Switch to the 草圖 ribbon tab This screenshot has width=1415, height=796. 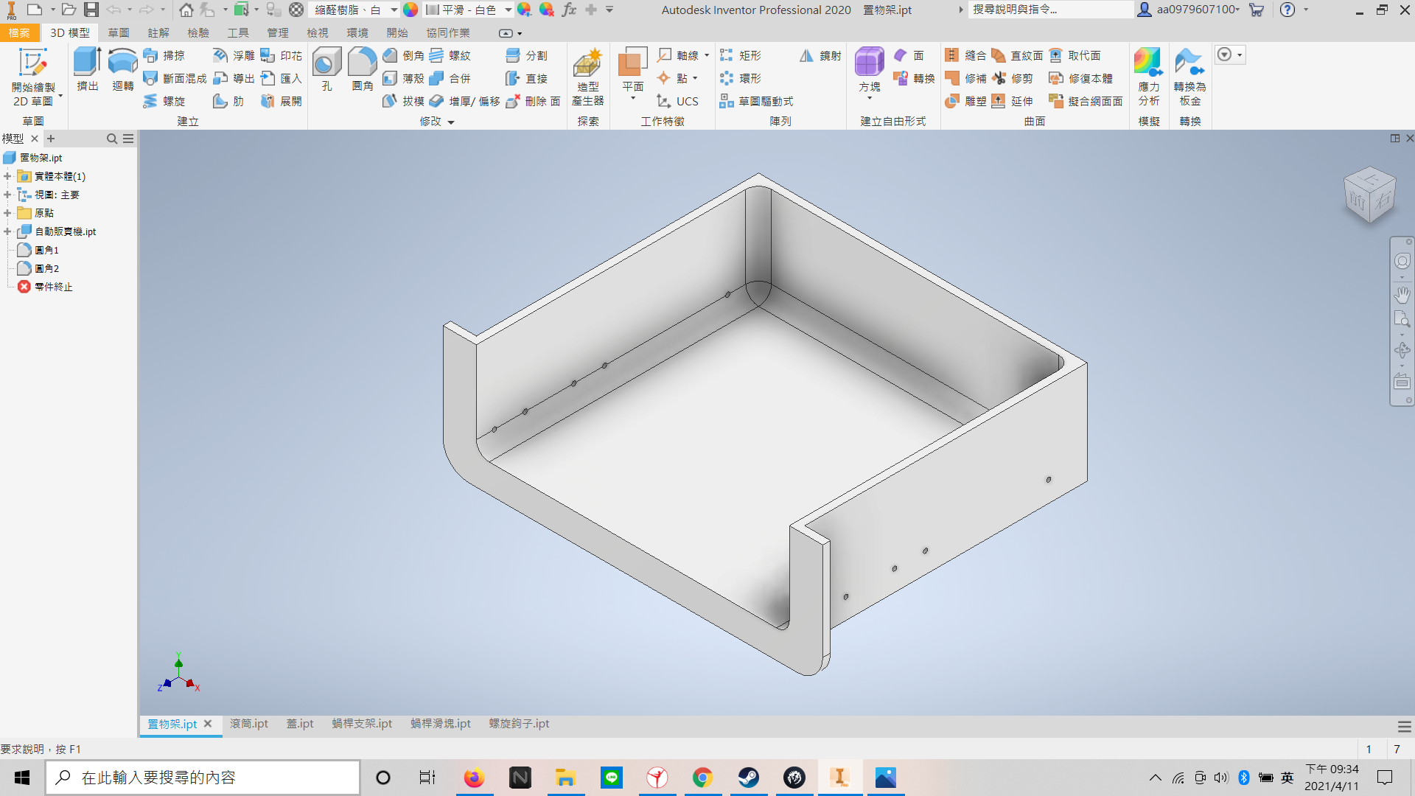coord(118,33)
